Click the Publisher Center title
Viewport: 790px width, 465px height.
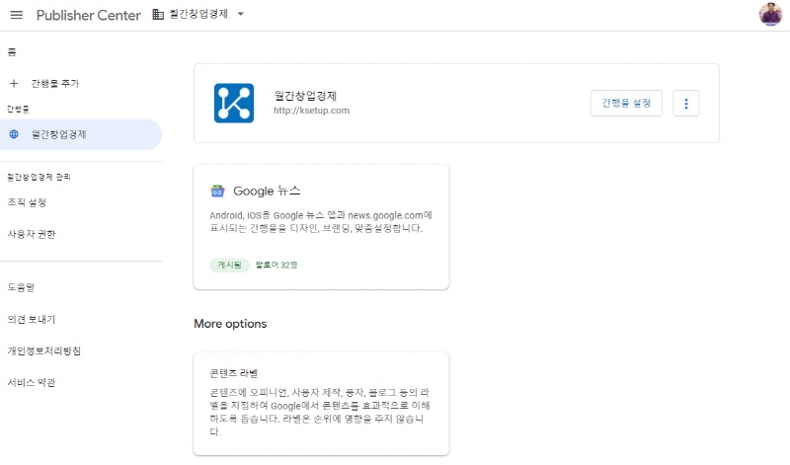point(89,15)
